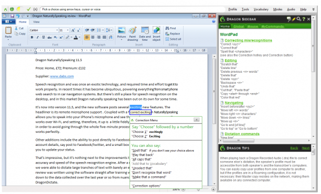Image resolution: width=321 pixels, height=194 pixels.
Task: Open the Dragon Sidebar question mark help
Action: (304, 19)
